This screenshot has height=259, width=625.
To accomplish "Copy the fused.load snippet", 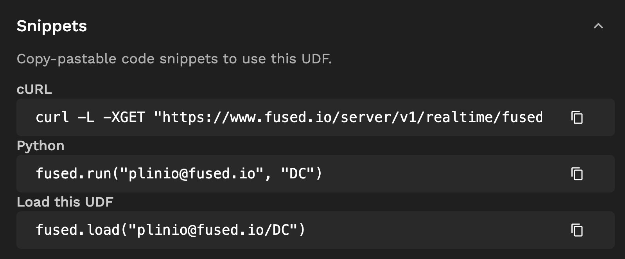I will click(x=577, y=230).
